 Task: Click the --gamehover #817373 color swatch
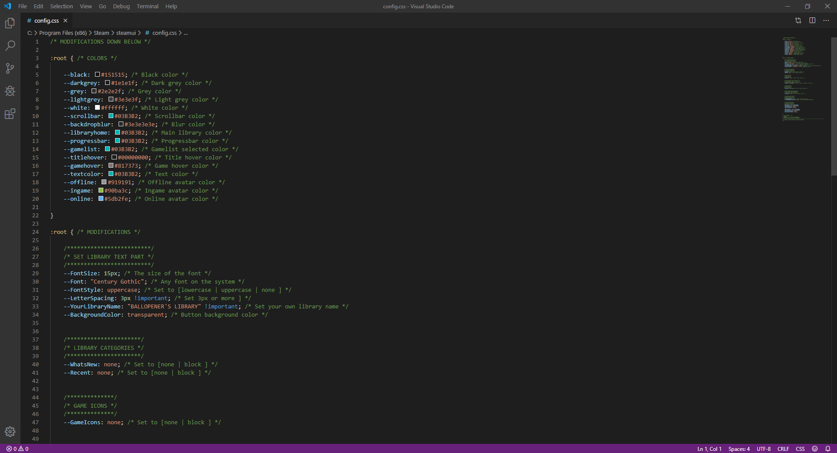tap(111, 166)
